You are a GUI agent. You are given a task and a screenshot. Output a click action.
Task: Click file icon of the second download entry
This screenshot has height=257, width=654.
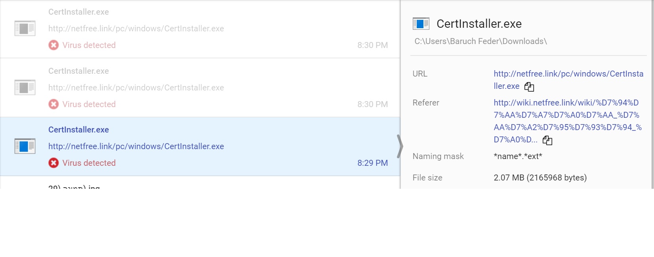pos(25,88)
